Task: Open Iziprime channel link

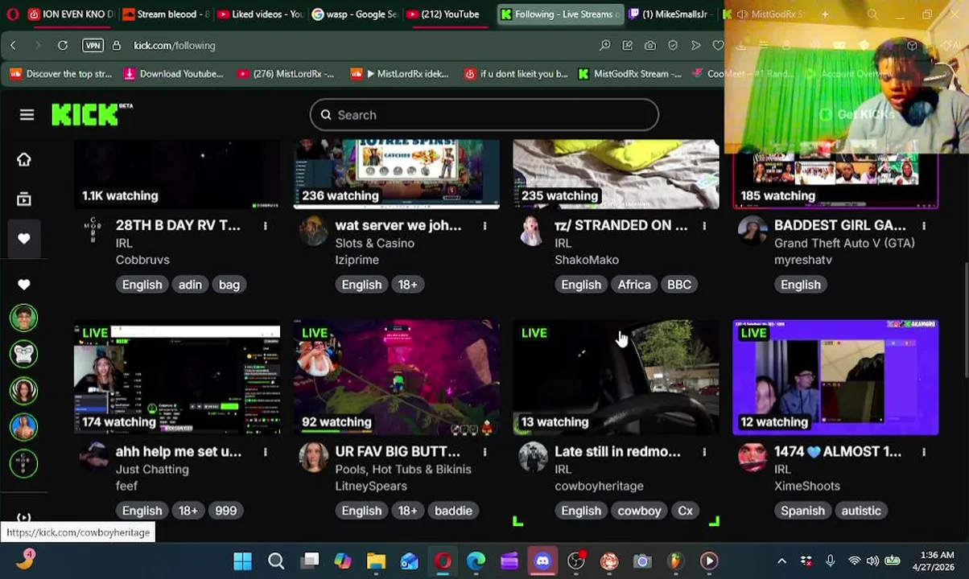Action: click(357, 260)
